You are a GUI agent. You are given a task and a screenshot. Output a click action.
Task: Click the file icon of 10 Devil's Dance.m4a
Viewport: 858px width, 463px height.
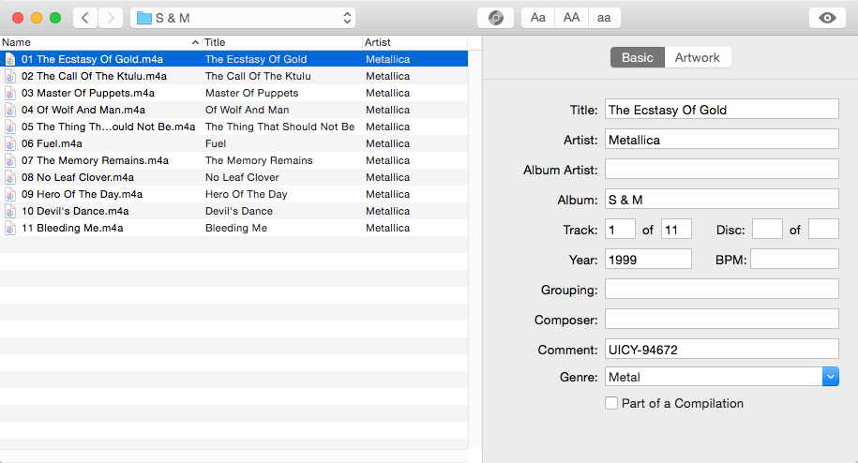click(10, 211)
